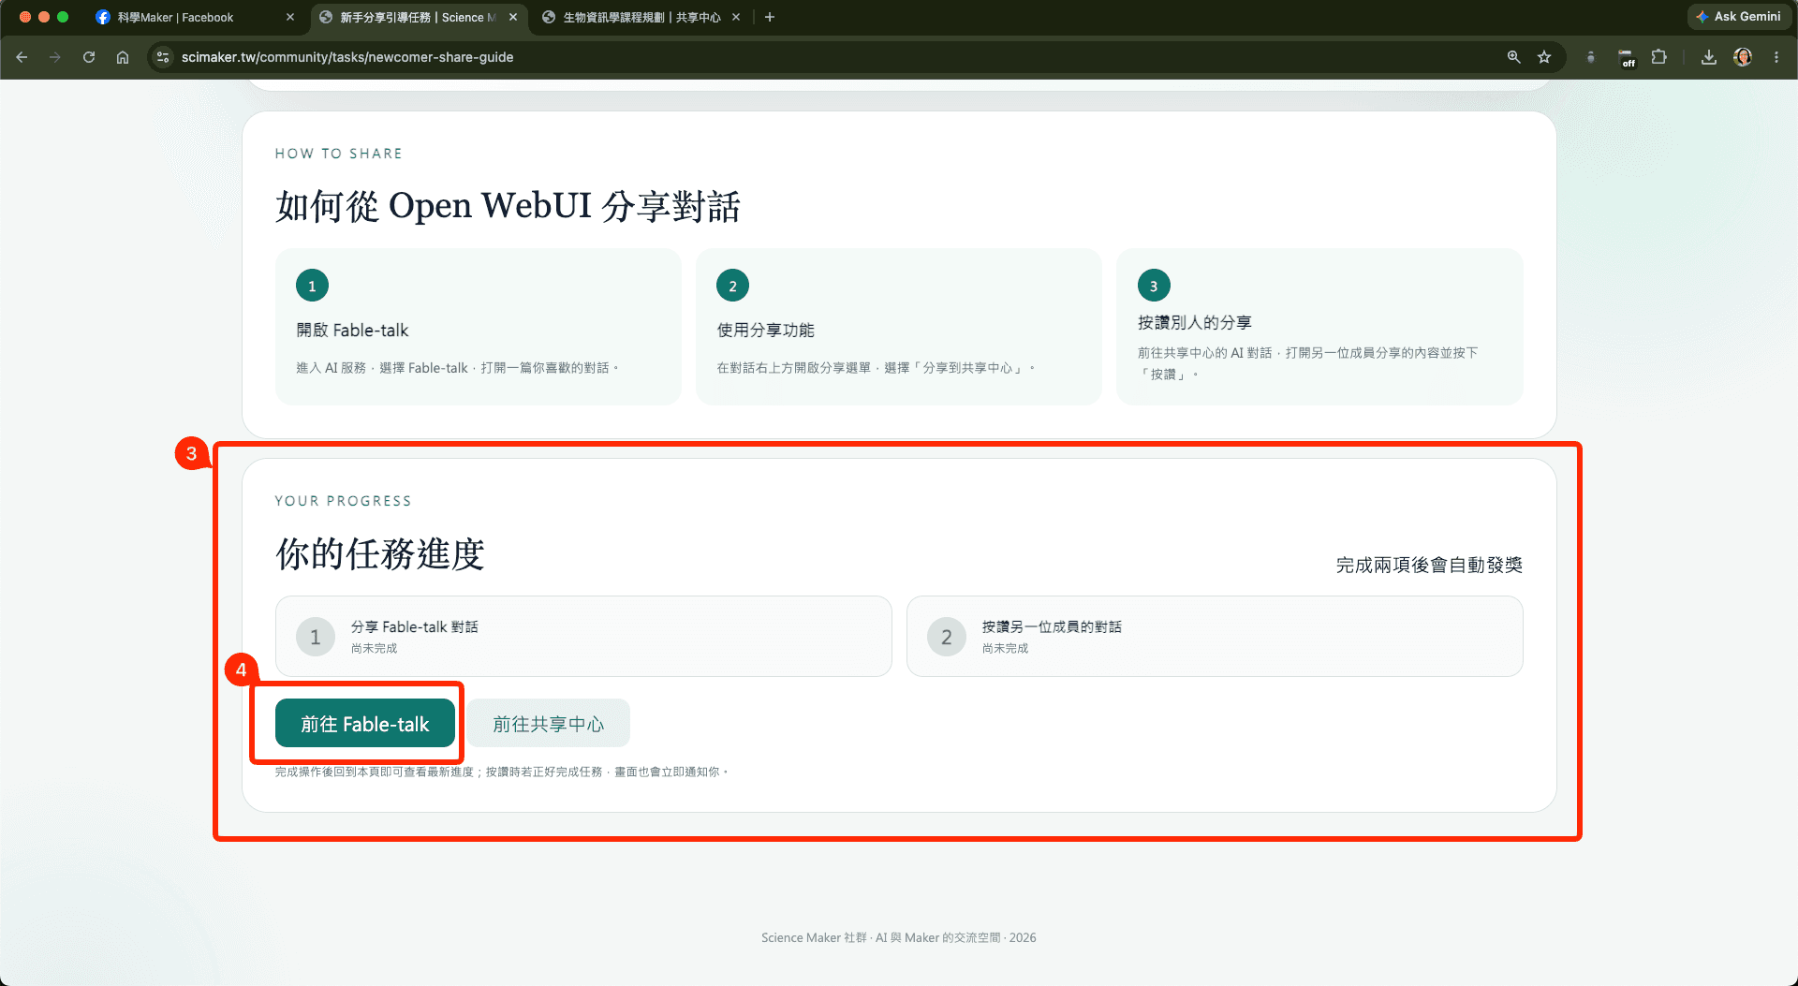The image size is (1798, 986).
Task: Click the extension icon marked off
Action: (1627, 58)
